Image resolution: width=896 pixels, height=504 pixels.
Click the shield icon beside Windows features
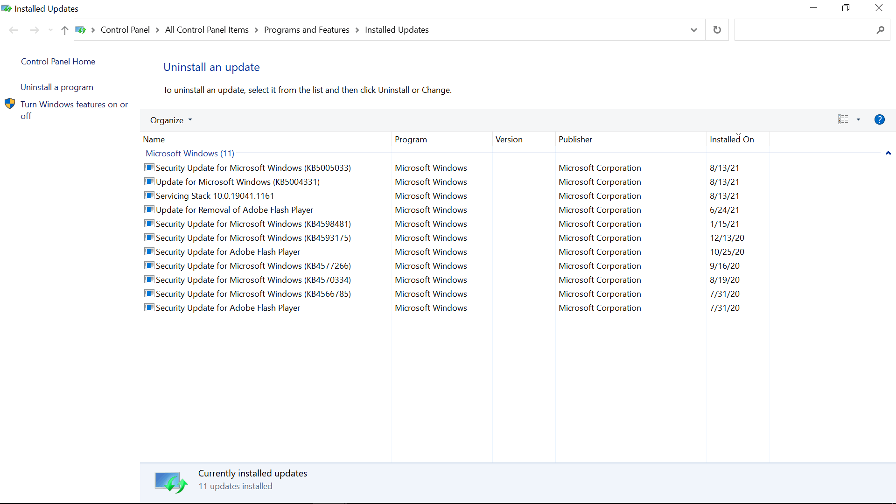(10, 104)
